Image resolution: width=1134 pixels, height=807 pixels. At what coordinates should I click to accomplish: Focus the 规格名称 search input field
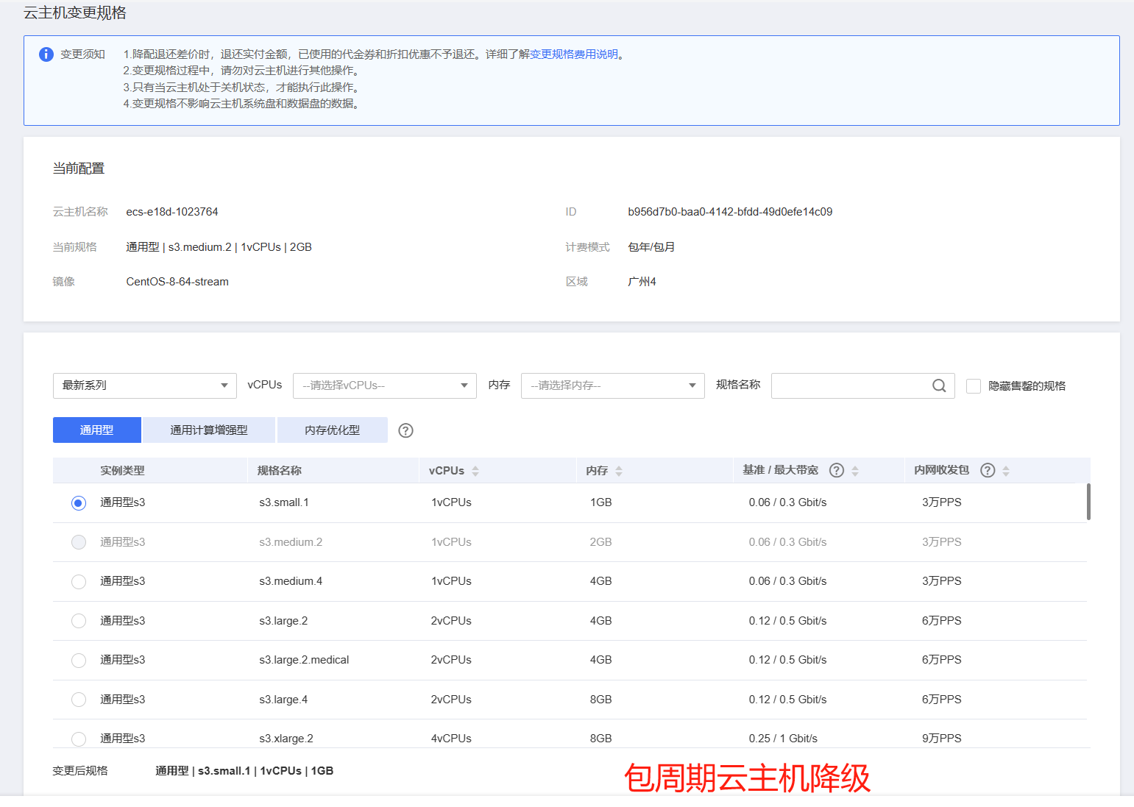850,385
